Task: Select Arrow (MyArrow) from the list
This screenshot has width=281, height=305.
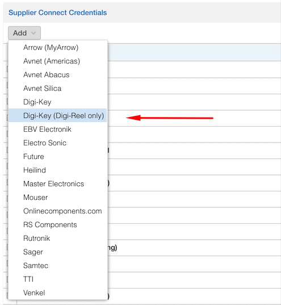Action: [57, 48]
